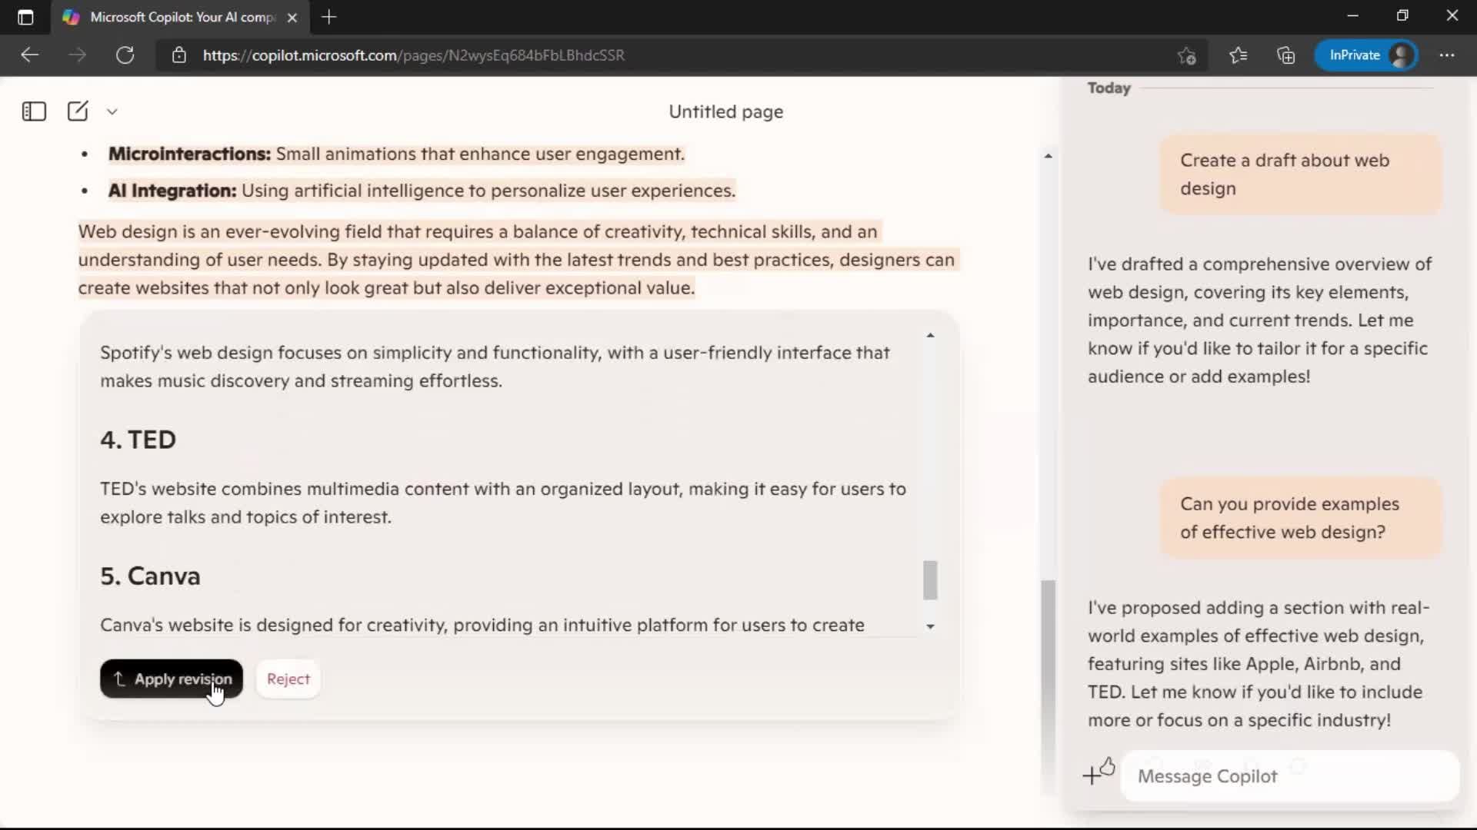Click Copilot's 'I've drafted a comprehensive overview' reply
Image resolution: width=1477 pixels, height=830 pixels.
tap(1259, 320)
